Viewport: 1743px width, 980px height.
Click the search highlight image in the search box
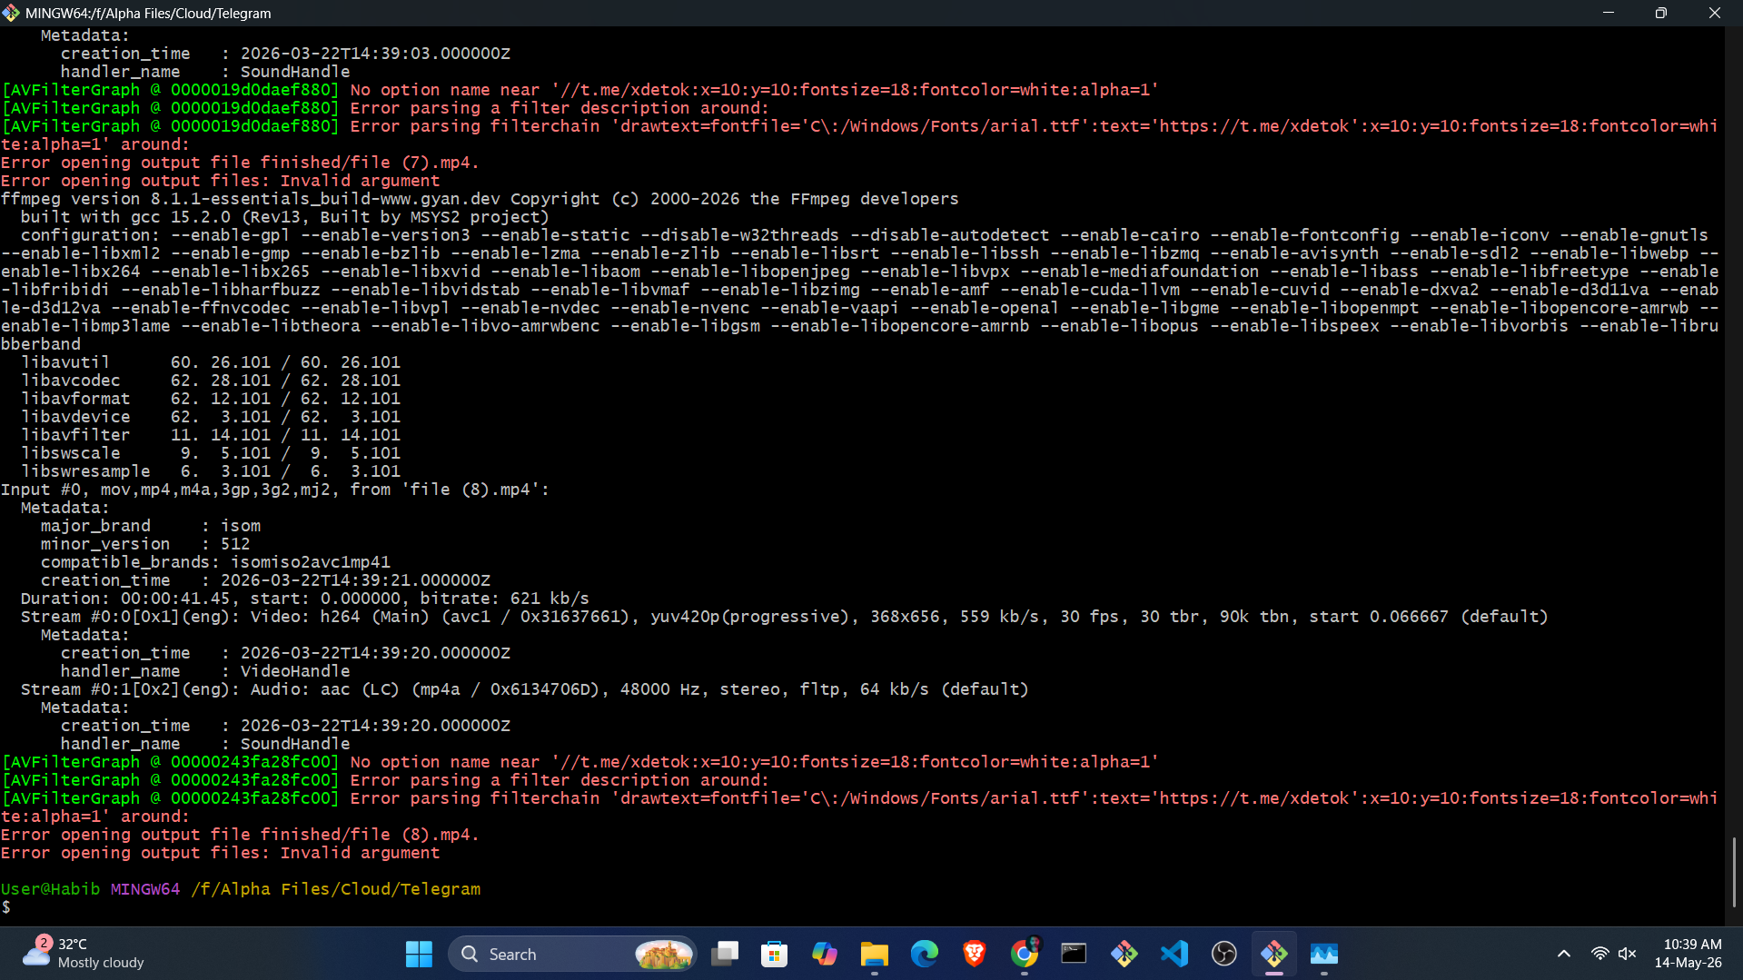tap(663, 954)
